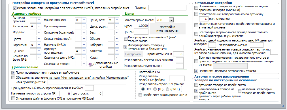The width and height of the screenshot is (287, 110).
Task: Click Кратность цены field
Action: (x=178, y=54)
